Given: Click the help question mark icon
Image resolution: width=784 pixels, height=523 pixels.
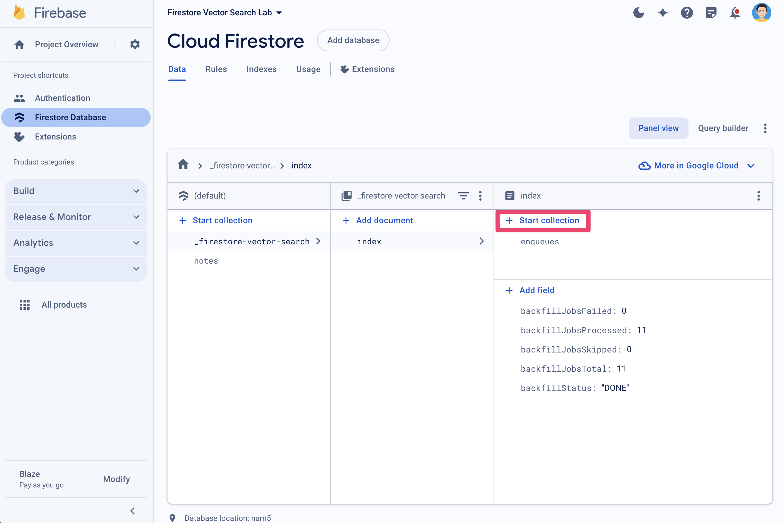Looking at the screenshot, I should pos(687,12).
